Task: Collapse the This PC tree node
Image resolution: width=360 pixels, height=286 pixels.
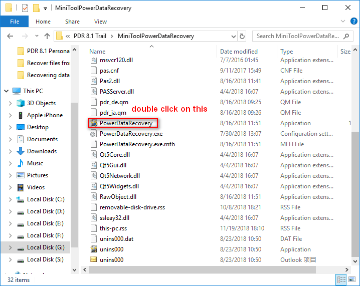Action: click(x=6, y=91)
